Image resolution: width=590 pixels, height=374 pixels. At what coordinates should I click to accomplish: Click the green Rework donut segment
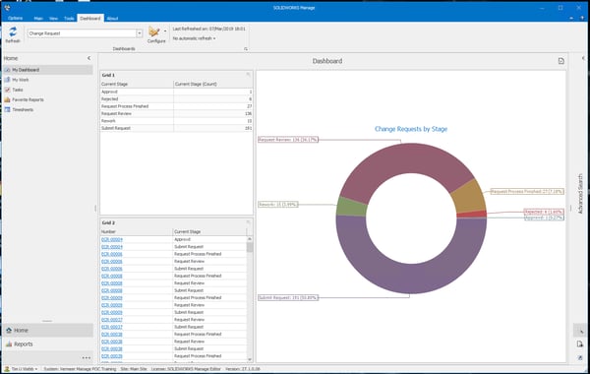351,207
